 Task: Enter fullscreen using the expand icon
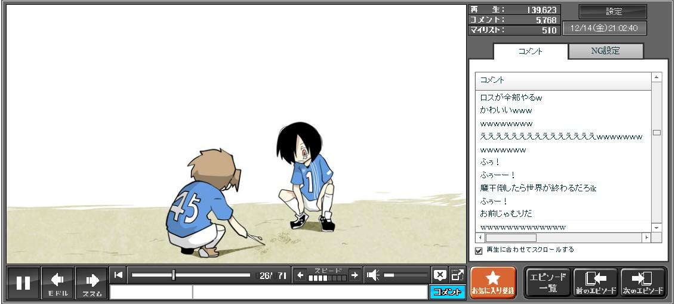click(457, 275)
